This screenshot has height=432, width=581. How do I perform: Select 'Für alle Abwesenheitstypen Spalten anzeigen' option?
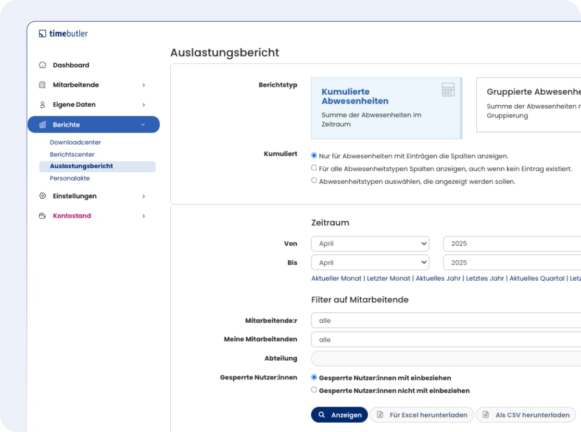pos(314,168)
